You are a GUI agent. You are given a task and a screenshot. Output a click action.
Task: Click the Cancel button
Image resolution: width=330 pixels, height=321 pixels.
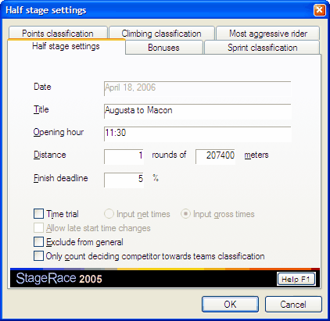tap(293, 304)
